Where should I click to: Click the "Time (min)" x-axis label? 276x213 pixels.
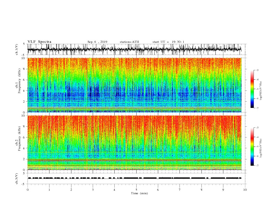coord(139,193)
